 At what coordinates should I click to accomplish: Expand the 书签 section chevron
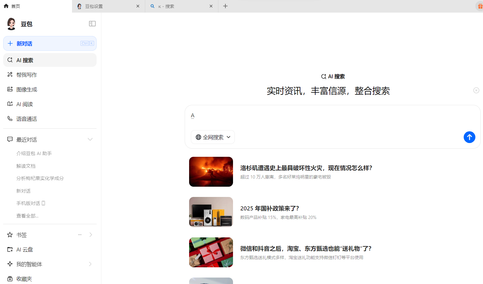click(x=91, y=234)
